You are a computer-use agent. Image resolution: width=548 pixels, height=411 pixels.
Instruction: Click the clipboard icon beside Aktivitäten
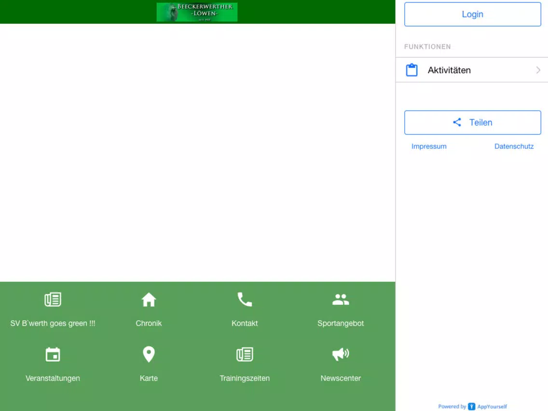tap(411, 70)
